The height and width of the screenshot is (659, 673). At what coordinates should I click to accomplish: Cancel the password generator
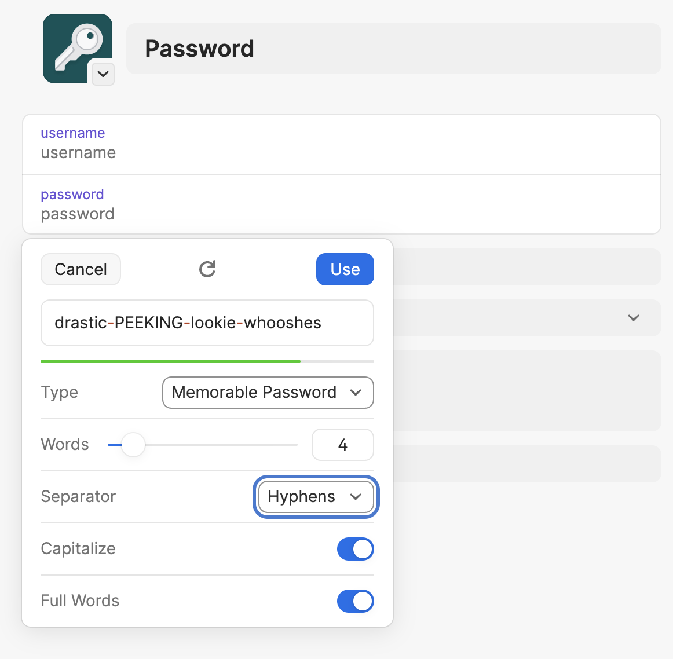(81, 269)
